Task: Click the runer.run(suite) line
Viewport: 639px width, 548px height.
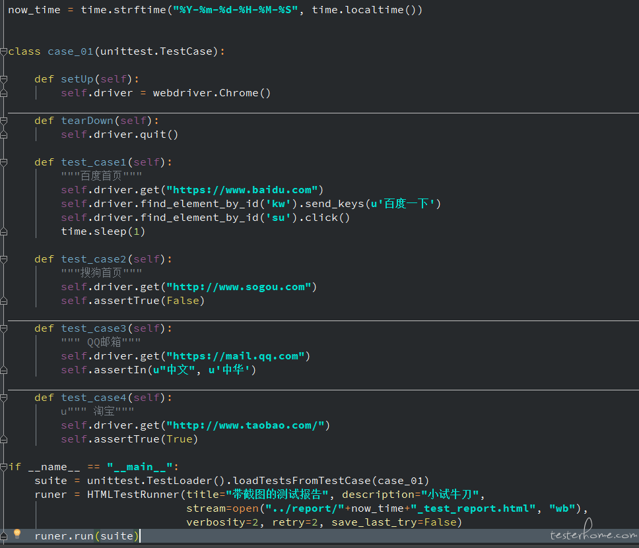Action: tap(86, 536)
